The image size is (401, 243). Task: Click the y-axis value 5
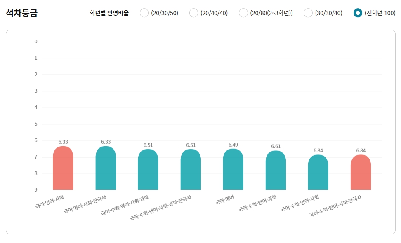tap(36, 124)
